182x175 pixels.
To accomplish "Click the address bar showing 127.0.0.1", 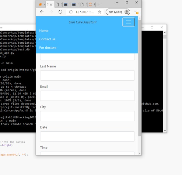I will [x=85, y=12].
